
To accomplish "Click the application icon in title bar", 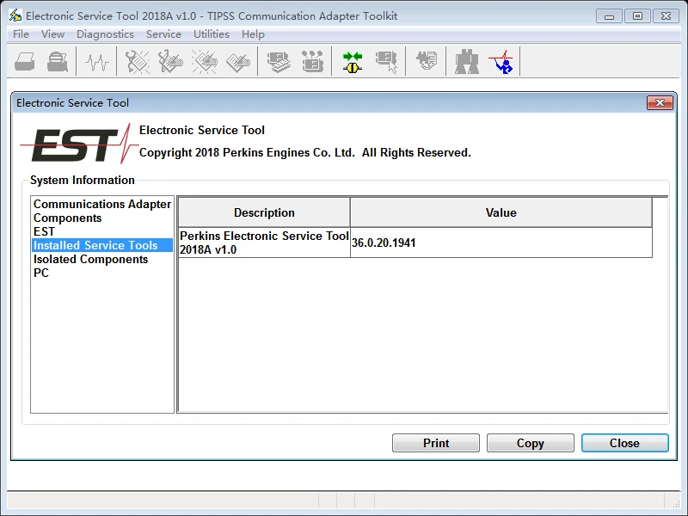I will 15,15.
